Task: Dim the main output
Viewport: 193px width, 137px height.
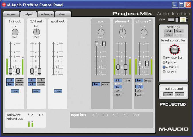Action: pyautogui.click(x=179, y=94)
